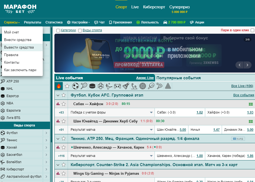The height and width of the screenshot is (182, 255).
Task: Filter live events by badminton shuttlecock icon
Action: (x=126, y=86)
